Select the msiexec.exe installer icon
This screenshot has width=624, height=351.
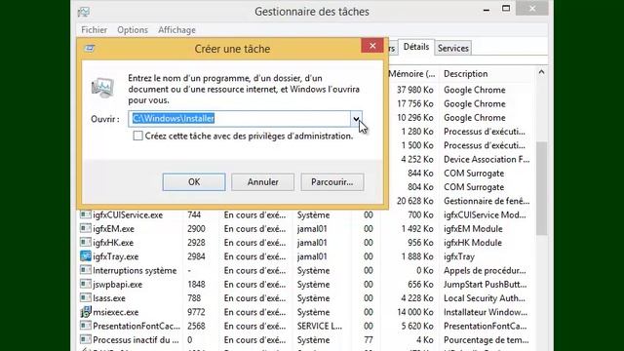pyautogui.click(x=85, y=312)
